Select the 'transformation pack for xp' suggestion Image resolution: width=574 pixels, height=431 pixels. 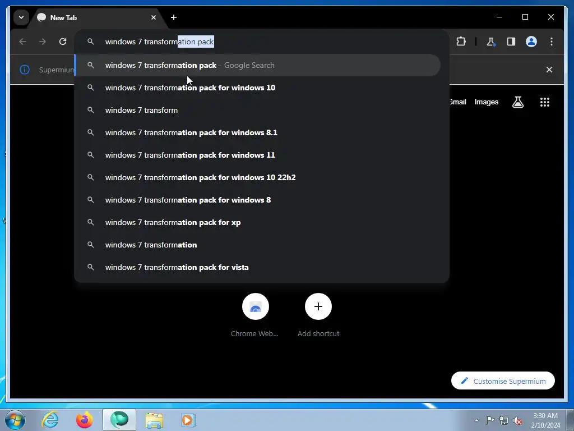[258, 222]
